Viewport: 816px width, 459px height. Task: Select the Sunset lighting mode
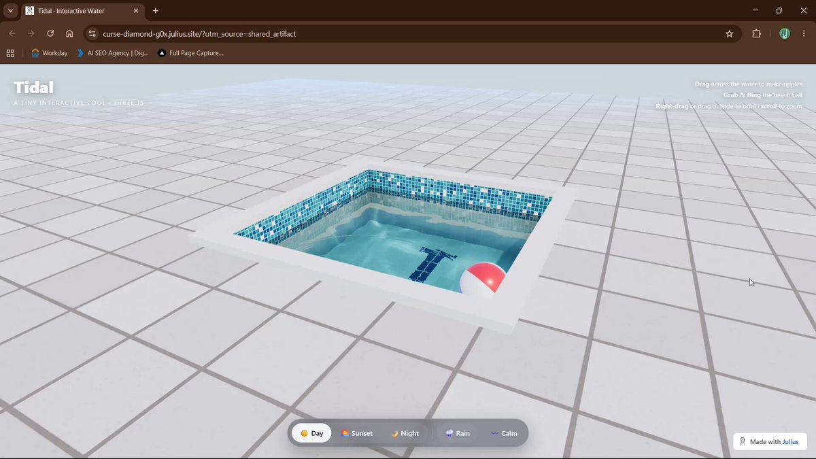pyautogui.click(x=357, y=433)
